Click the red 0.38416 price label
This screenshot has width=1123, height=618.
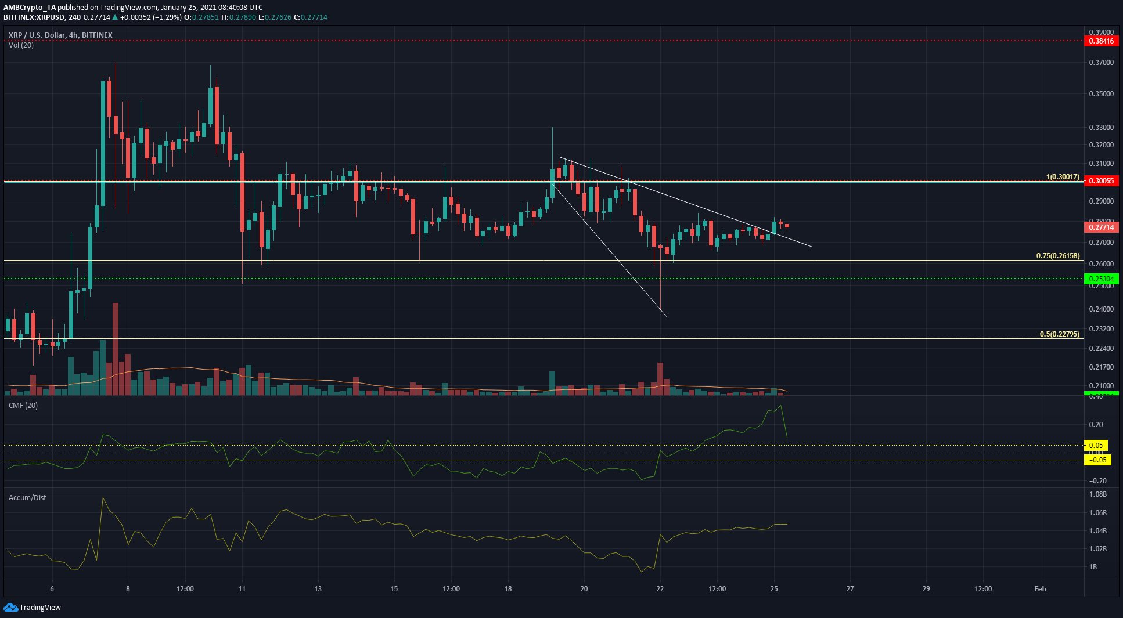pos(1101,41)
